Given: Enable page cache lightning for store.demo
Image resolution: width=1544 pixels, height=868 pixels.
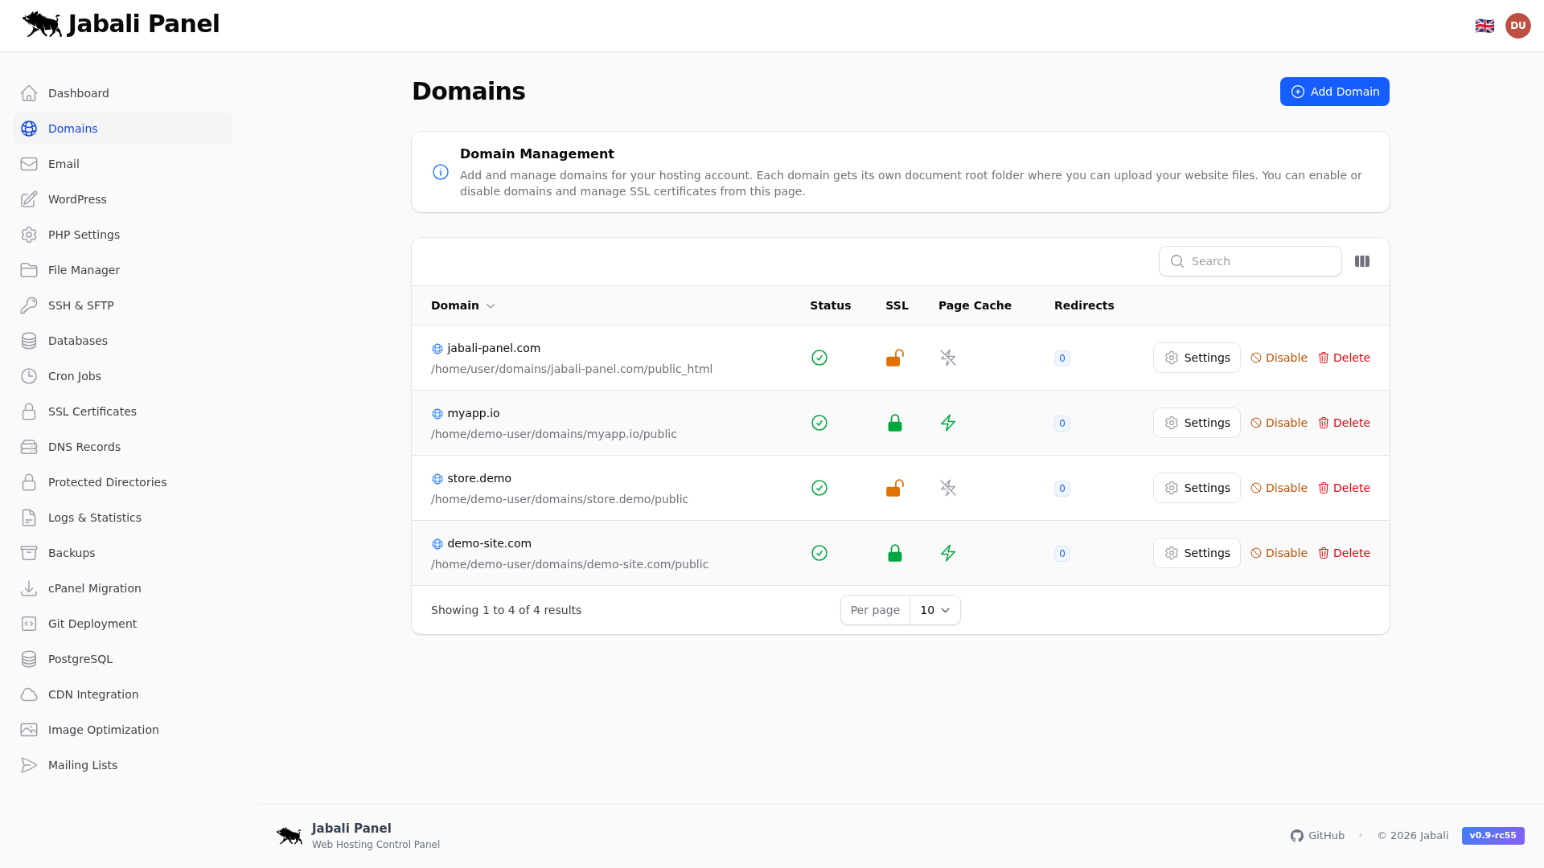Looking at the screenshot, I should point(948,488).
